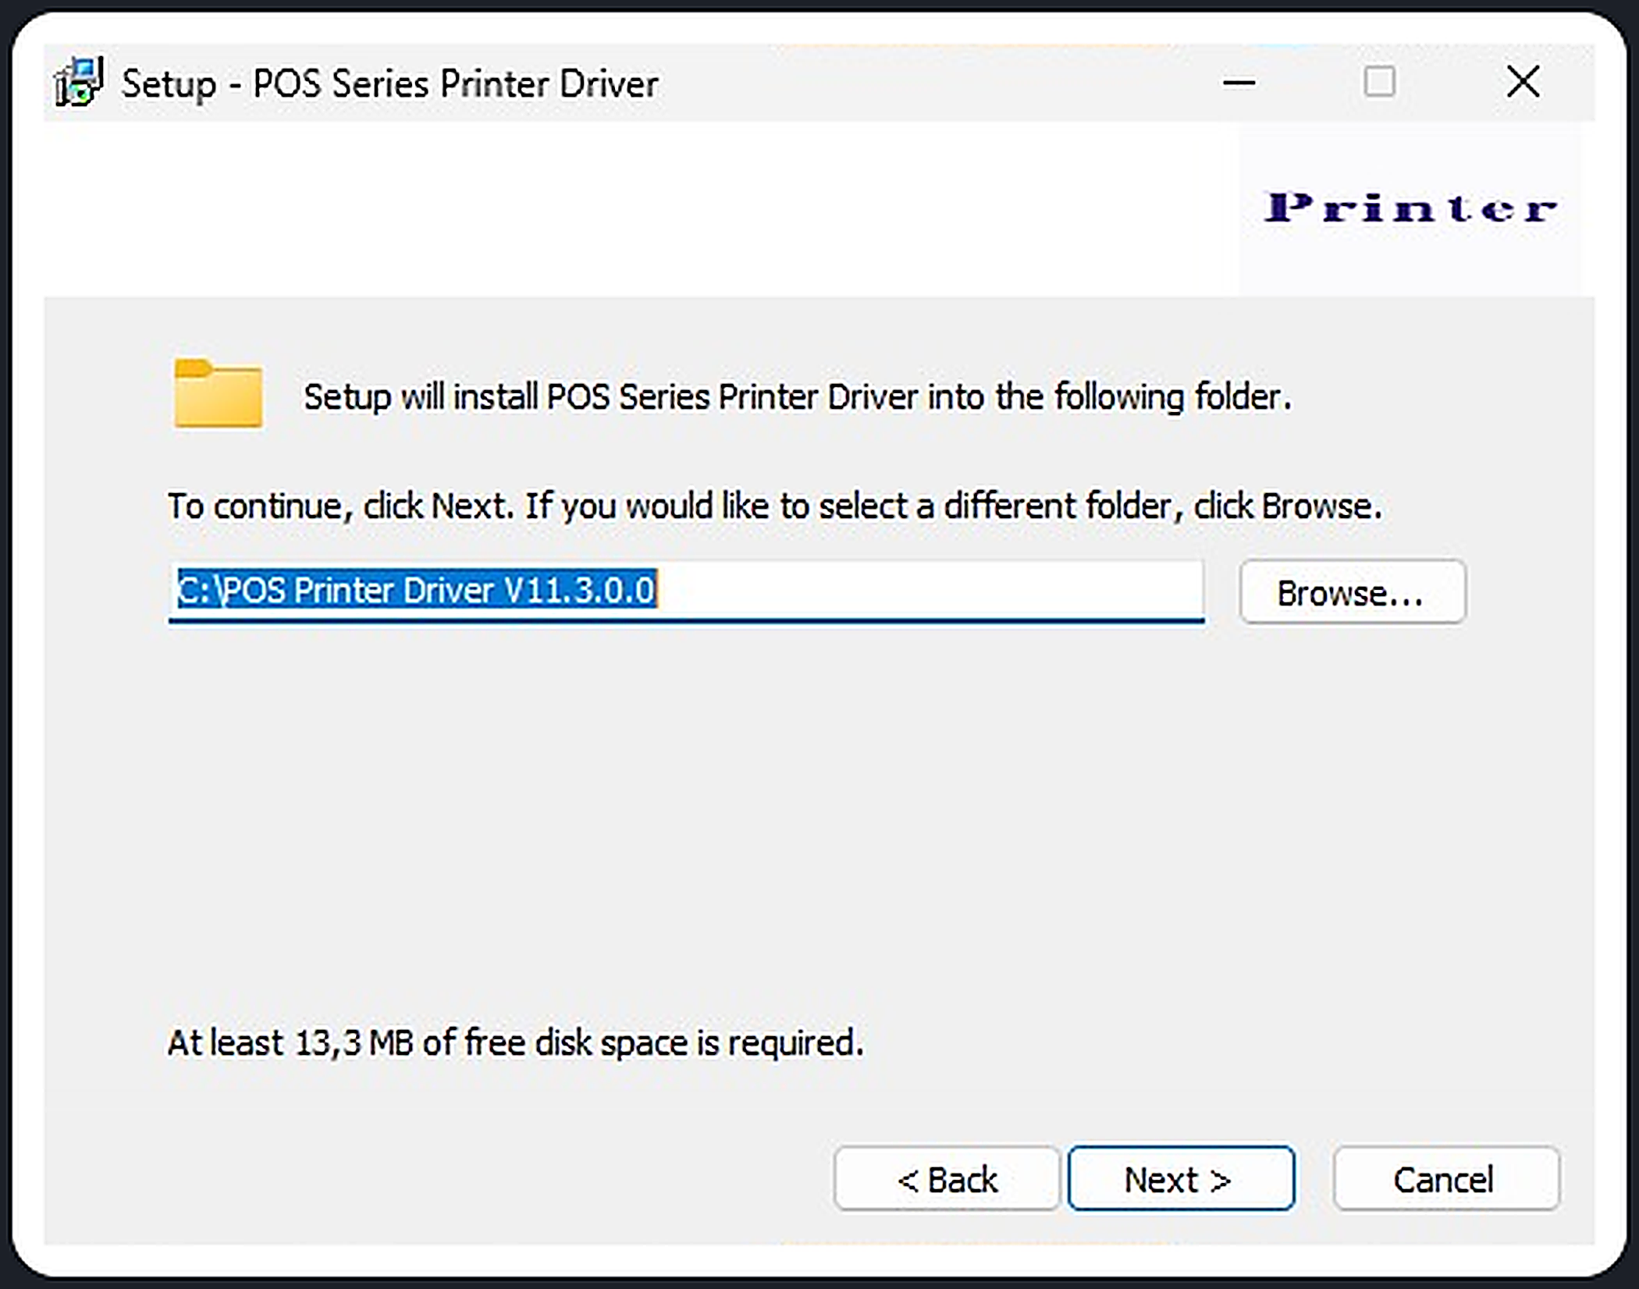
Task: Focus the install folder path field
Action: pyautogui.click(x=686, y=591)
